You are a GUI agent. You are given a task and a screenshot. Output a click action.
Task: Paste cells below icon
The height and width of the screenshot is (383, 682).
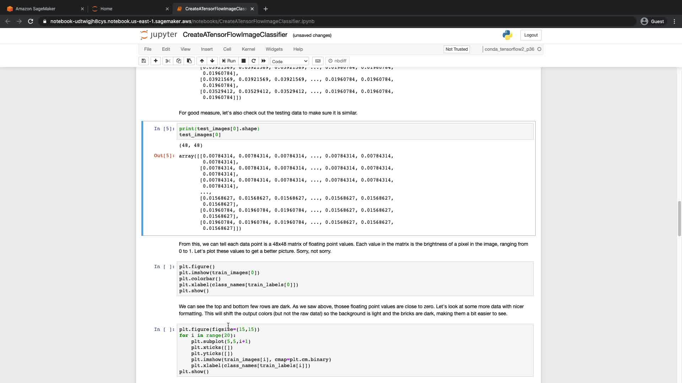pos(189,61)
